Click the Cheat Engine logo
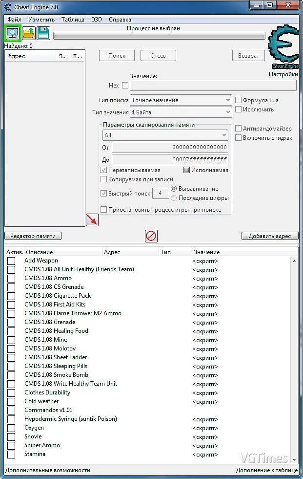Image resolution: width=303 pixels, height=479 pixels. pyautogui.click(x=283, y=48)
